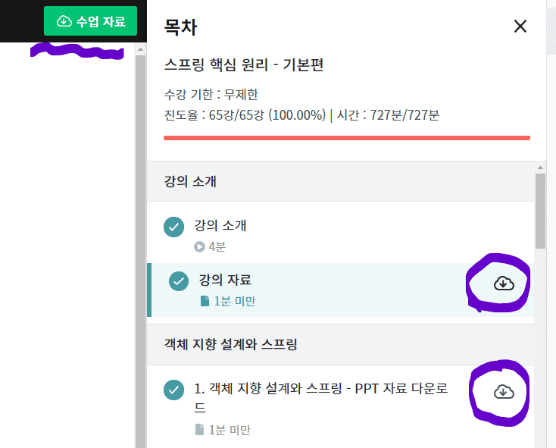Collapse the 강의 소개 section header
Screen dimensions: 556x448
tap(340, 181)
